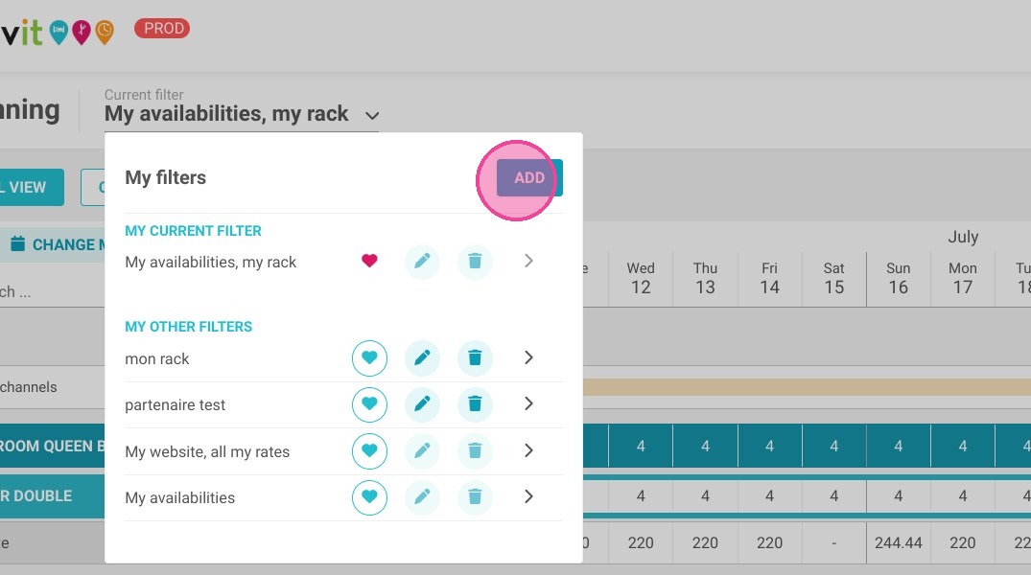
Task: Click the CHANGE calendar button
Action: 55,244
